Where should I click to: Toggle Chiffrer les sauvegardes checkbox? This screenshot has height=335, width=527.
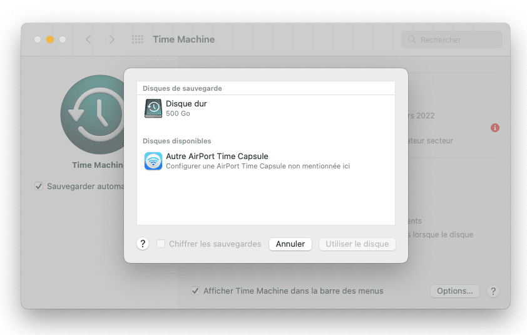(x=161, y=244)
